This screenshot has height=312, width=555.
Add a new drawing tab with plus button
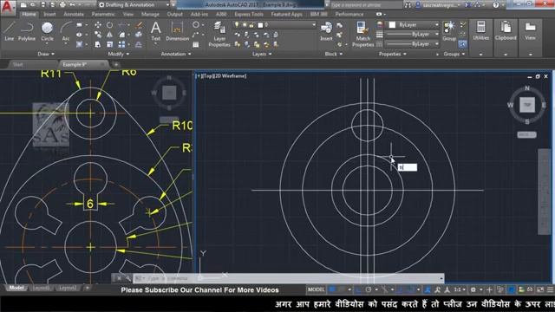click(x=115, y=64)
